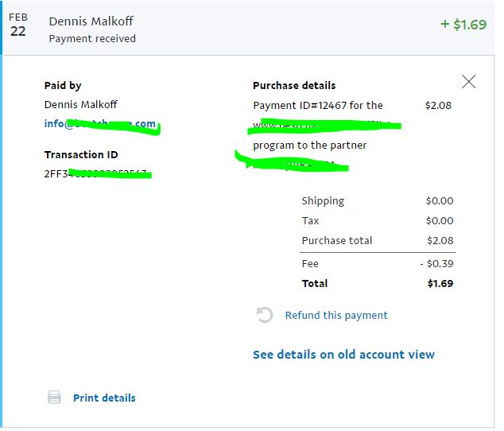Image resolution: width=504 pixels, height=431 pixels.
Task: Open See details on old account view
Action: [343, 355]
